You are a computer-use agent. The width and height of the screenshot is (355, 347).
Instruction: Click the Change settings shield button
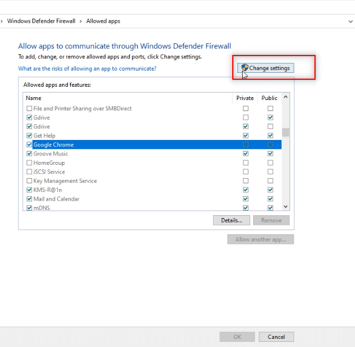click(x=266, y=68)
